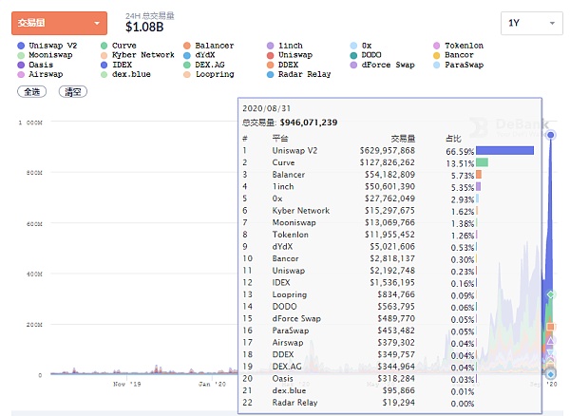The width and height of the screenshot is (570, 416).
Task: Click the Tokenlon legend marker icon
Action: [436, 46]
